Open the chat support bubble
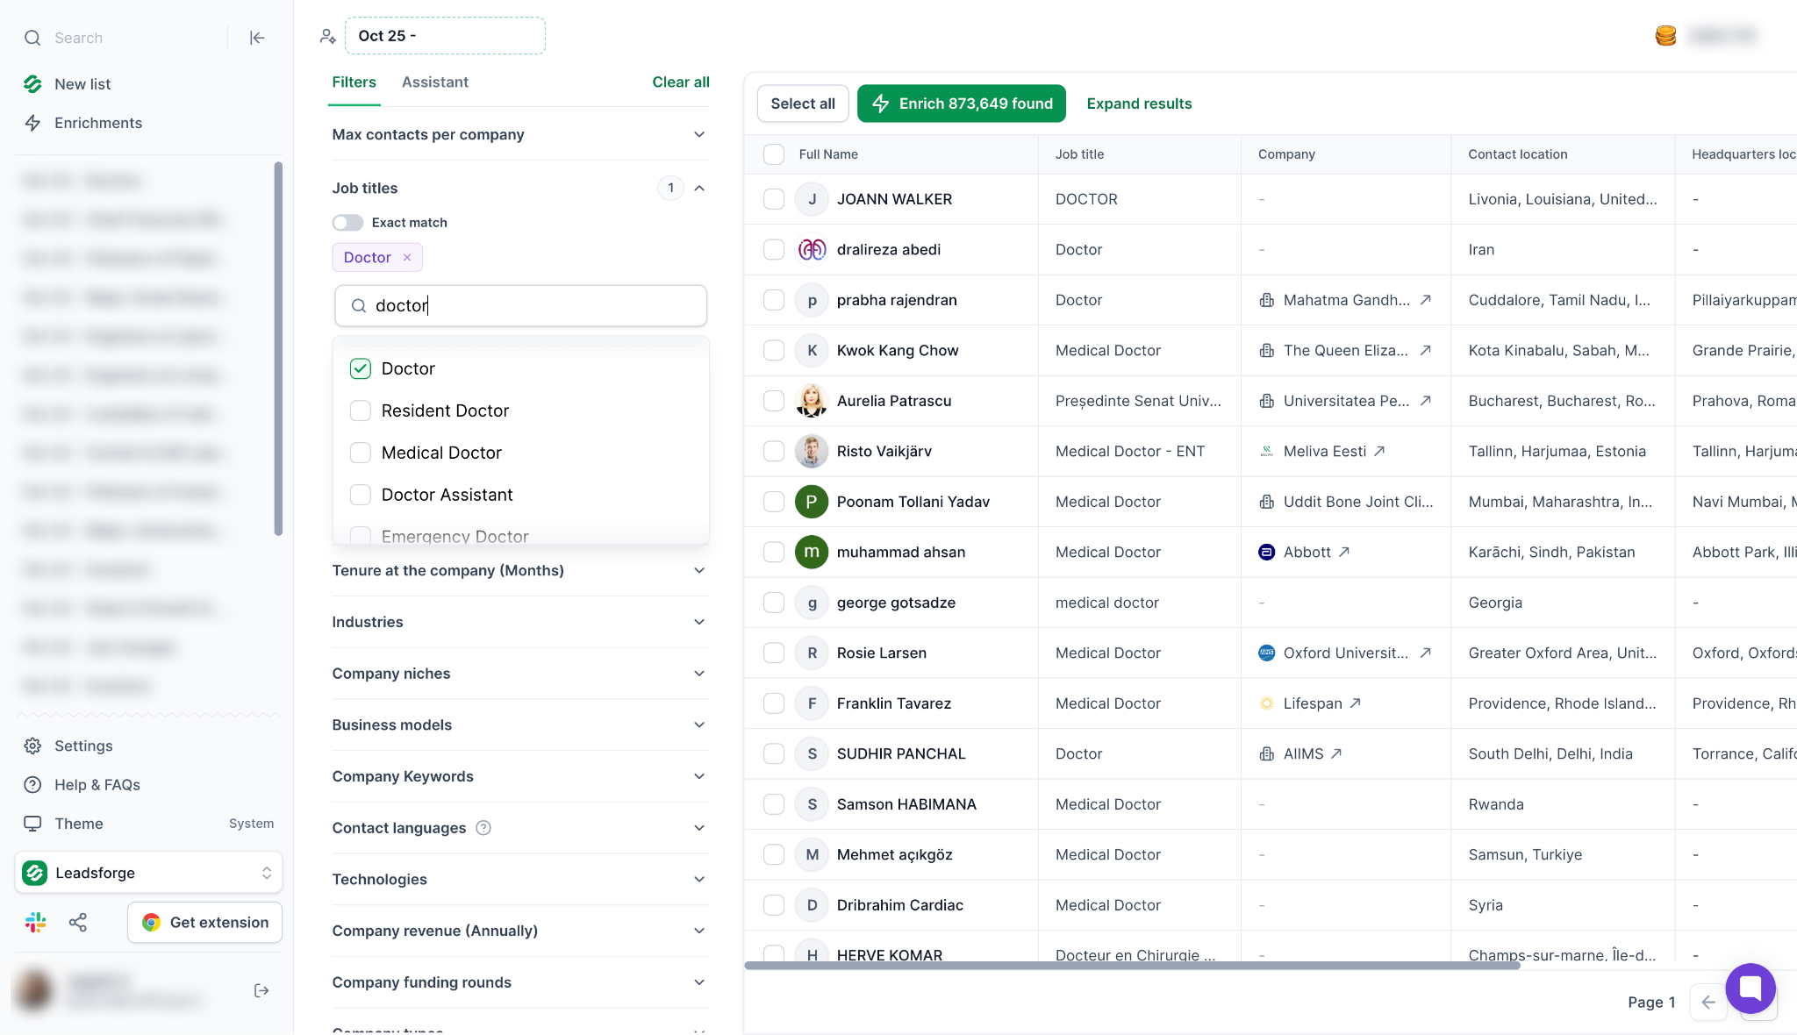 pyautogui.click(x=1750, y=988)
